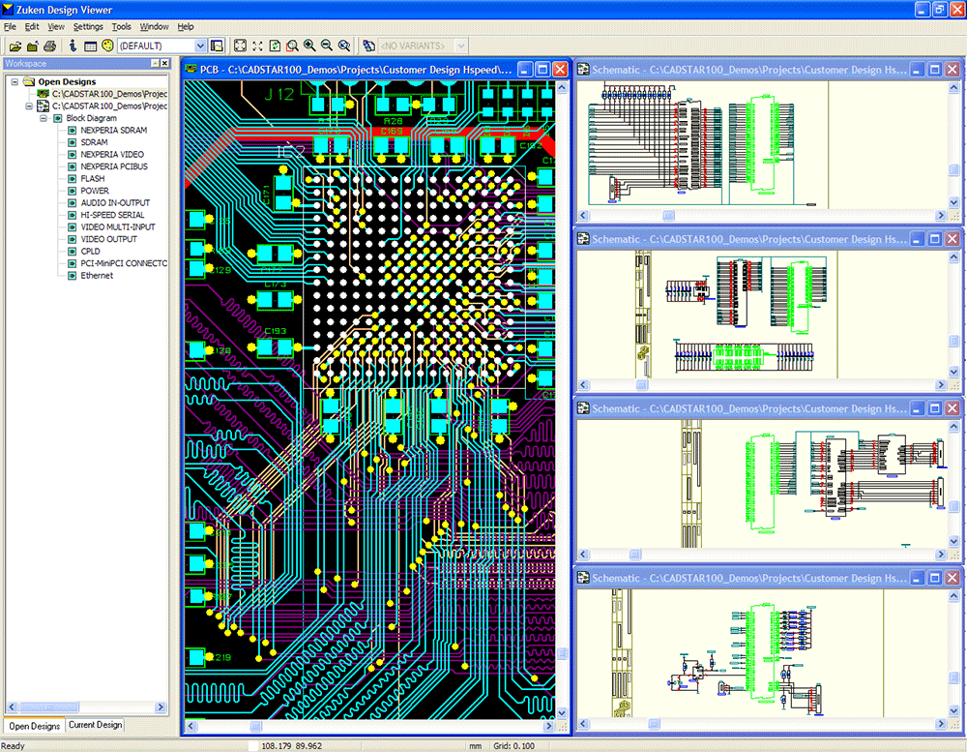Viewport: 967px width, 752px height.
Task: Select the Ethernet sheet in the tree
Action: point(97,275)
